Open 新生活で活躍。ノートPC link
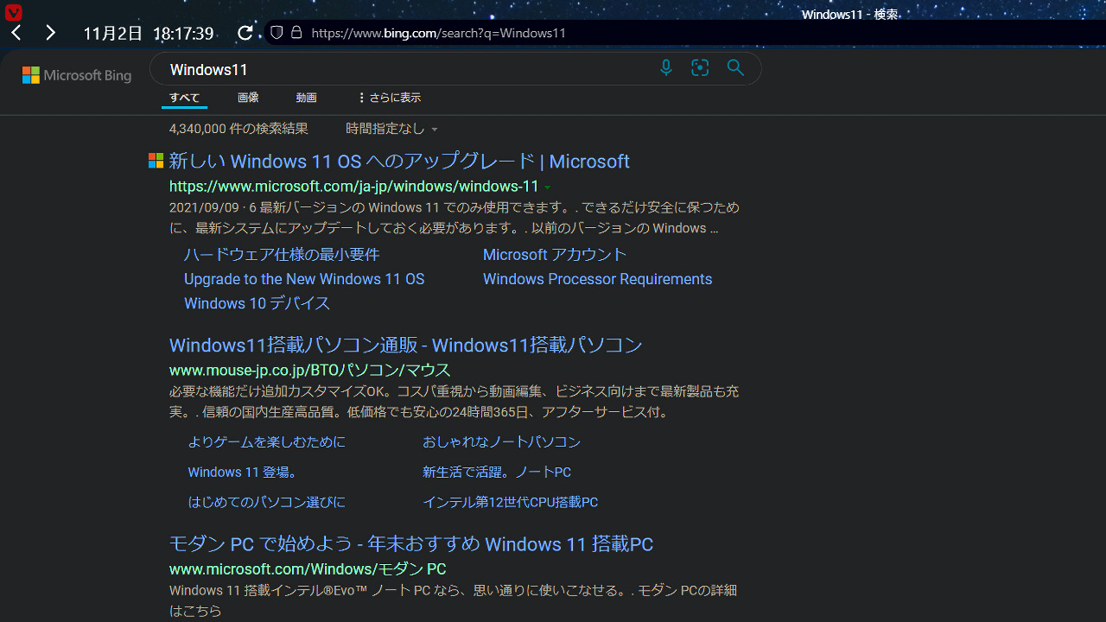The width and height of the screenshot is (1106, 622). click(497, 472)
